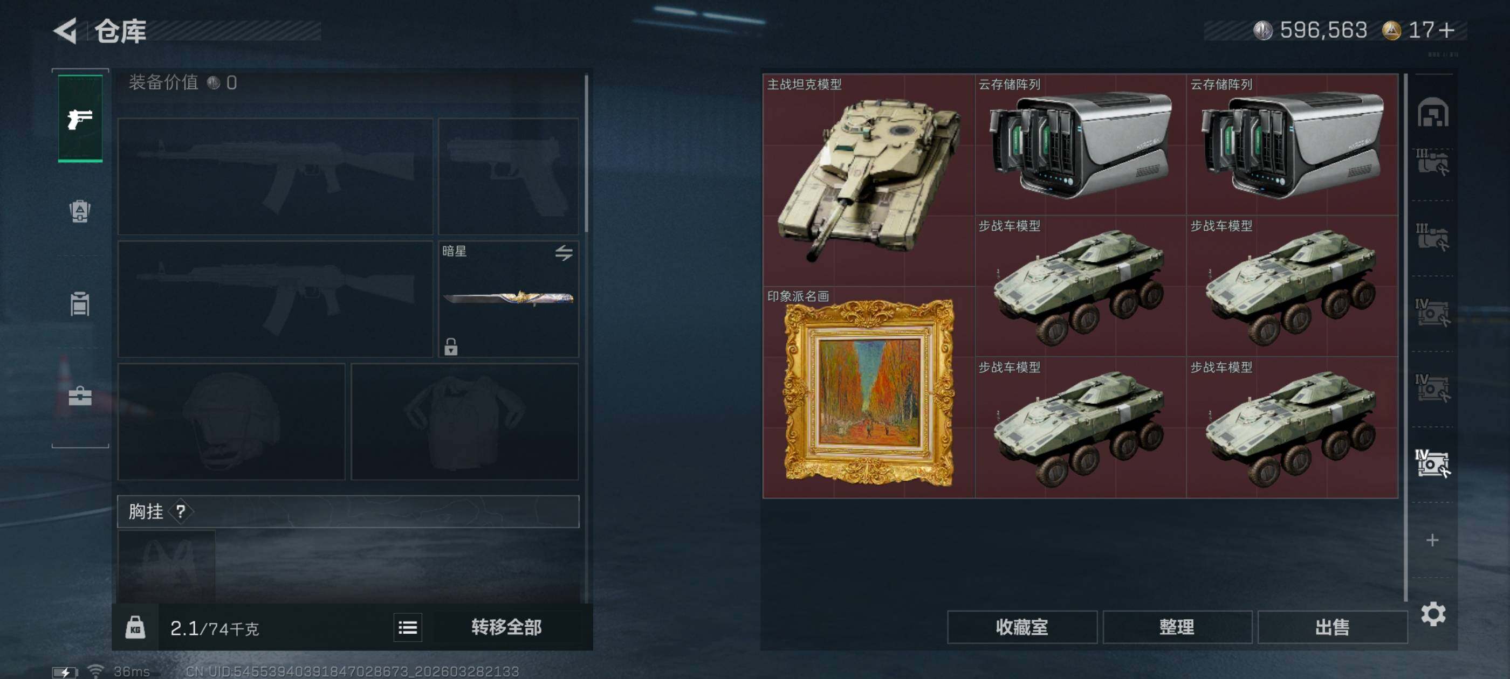The image size is (1510, 679).
Task: Add a new stash box with plus
Action: pyautogui.click(x=1432, y=539)
